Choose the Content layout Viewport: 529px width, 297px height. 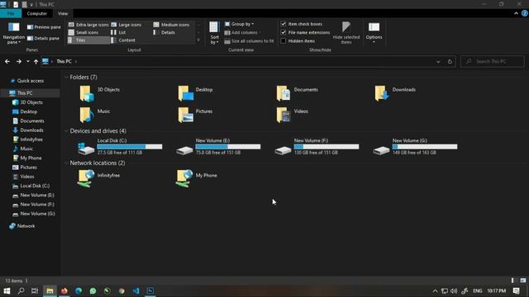point(123,40)
